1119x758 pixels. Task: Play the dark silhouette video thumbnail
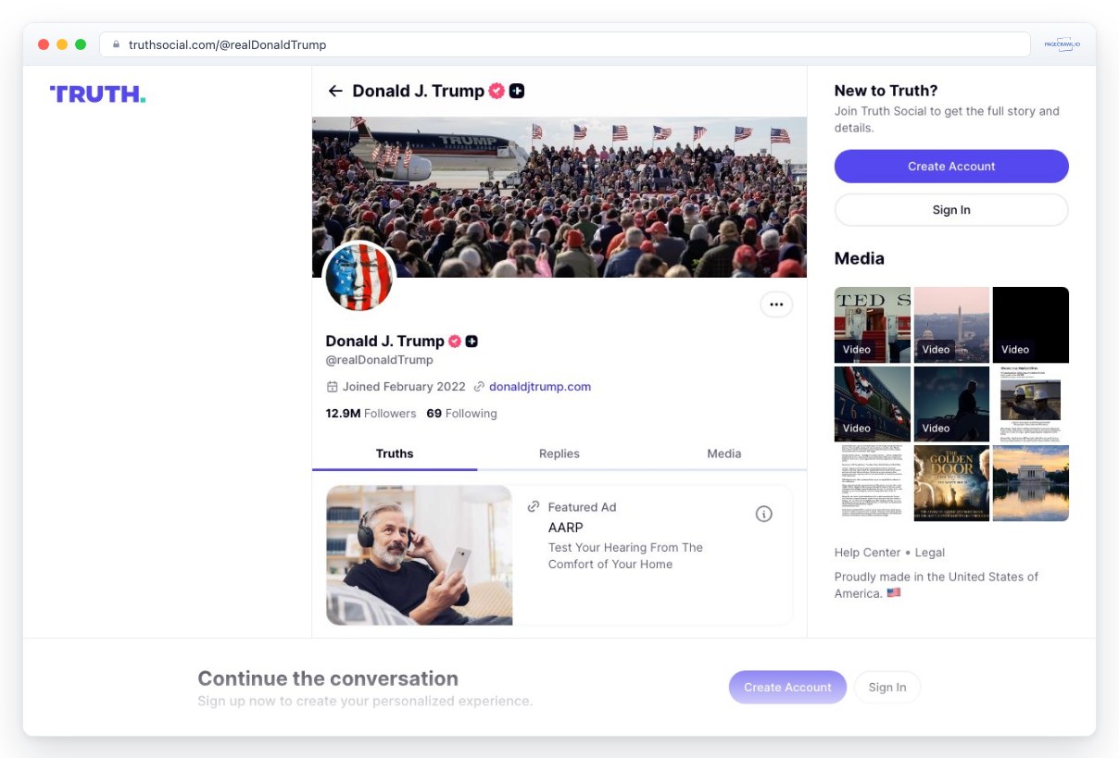951,404
